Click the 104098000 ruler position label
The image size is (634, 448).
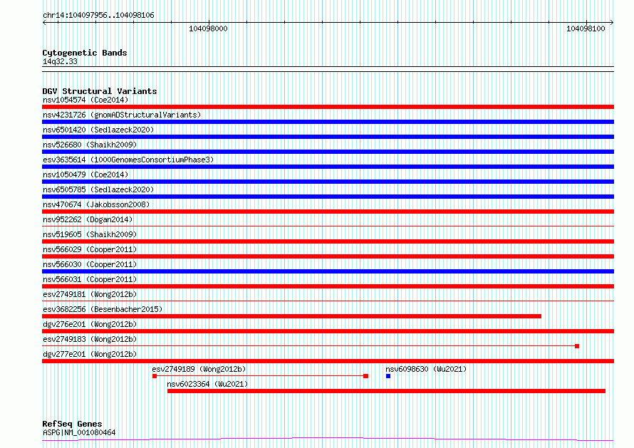point(208,28)
